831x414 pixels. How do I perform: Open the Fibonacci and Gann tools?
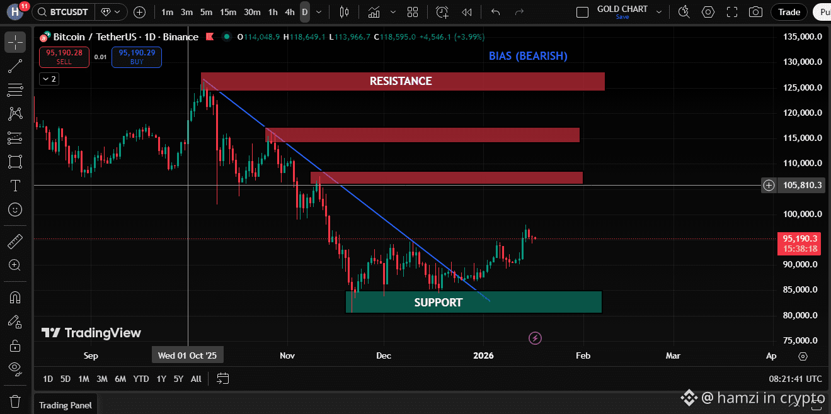(x=15, y=90)
